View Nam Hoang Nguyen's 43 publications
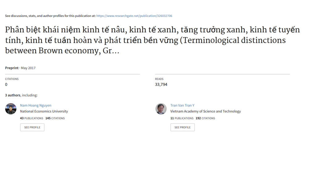Image resolution: width=316 pixels, height=181 pixels. (x=31, y=118)
